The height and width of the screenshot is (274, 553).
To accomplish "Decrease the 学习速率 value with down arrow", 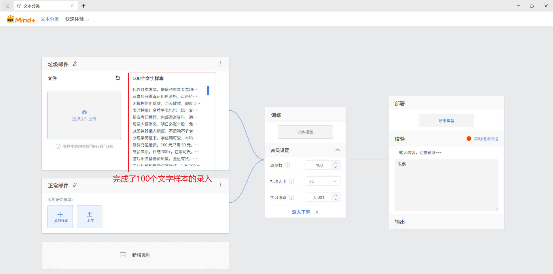I will [x=336, y=200].
